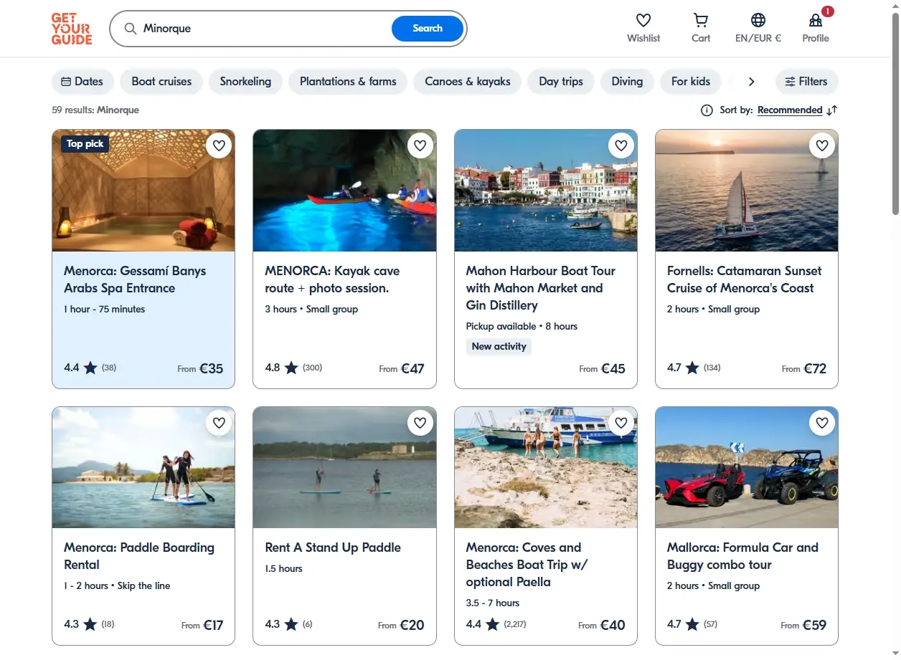Click the star rating on Catamaran Sunset card
This screenshot has width=901, height=660.
point(692,368)
